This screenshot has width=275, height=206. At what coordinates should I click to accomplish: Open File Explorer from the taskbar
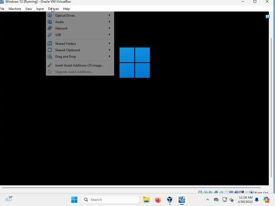pyautogui.click(x=146, y=200)
